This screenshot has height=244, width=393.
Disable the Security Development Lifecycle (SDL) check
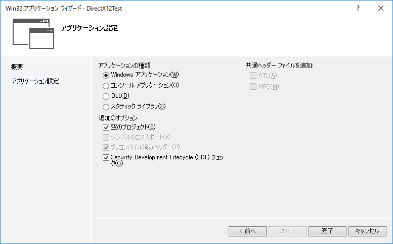pyautogui.click(x=106, y=158)
